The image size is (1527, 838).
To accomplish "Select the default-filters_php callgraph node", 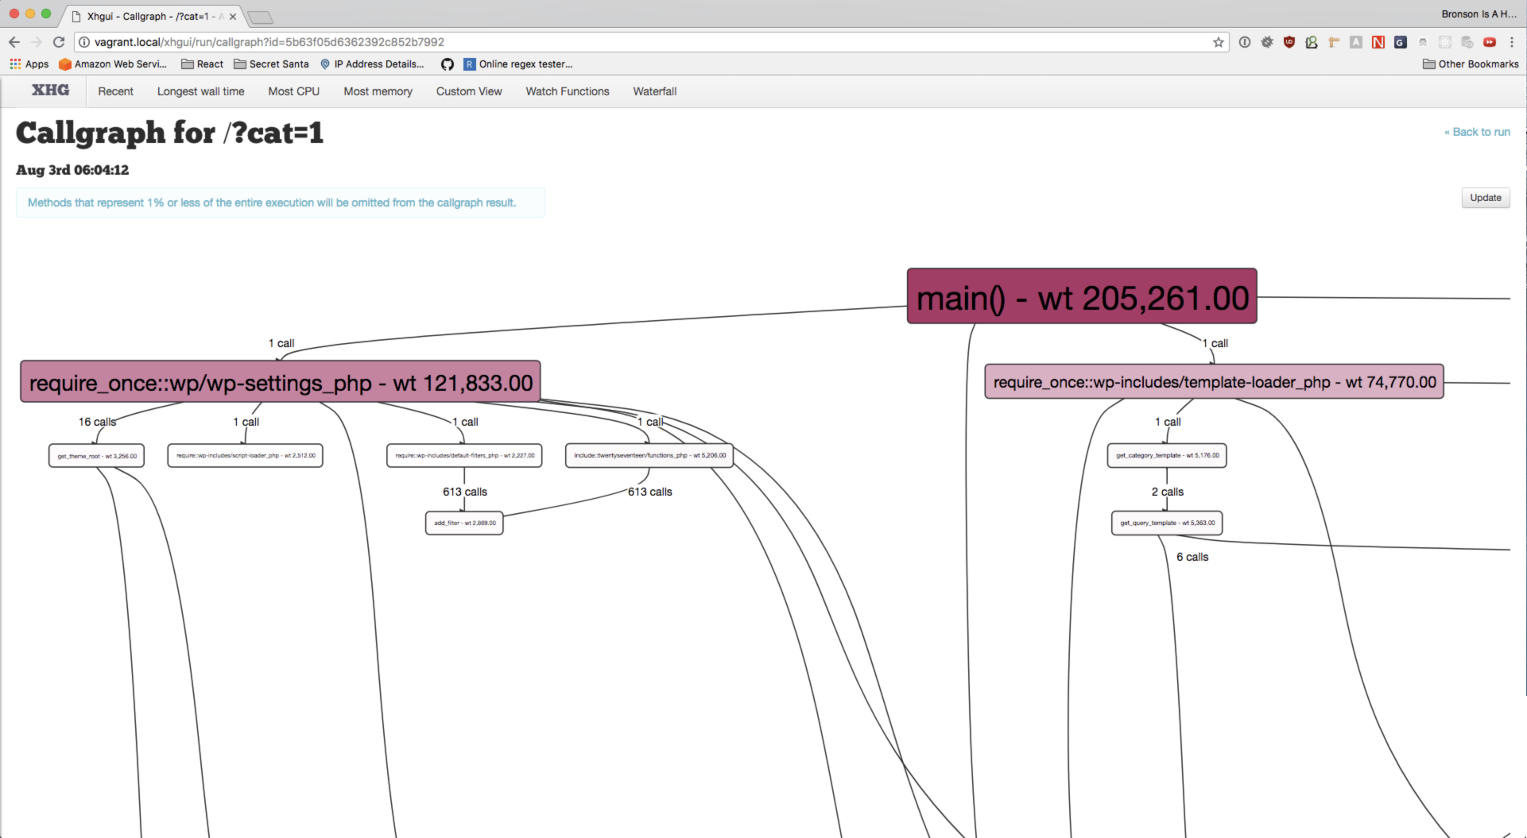I will (x=465, y=456).
